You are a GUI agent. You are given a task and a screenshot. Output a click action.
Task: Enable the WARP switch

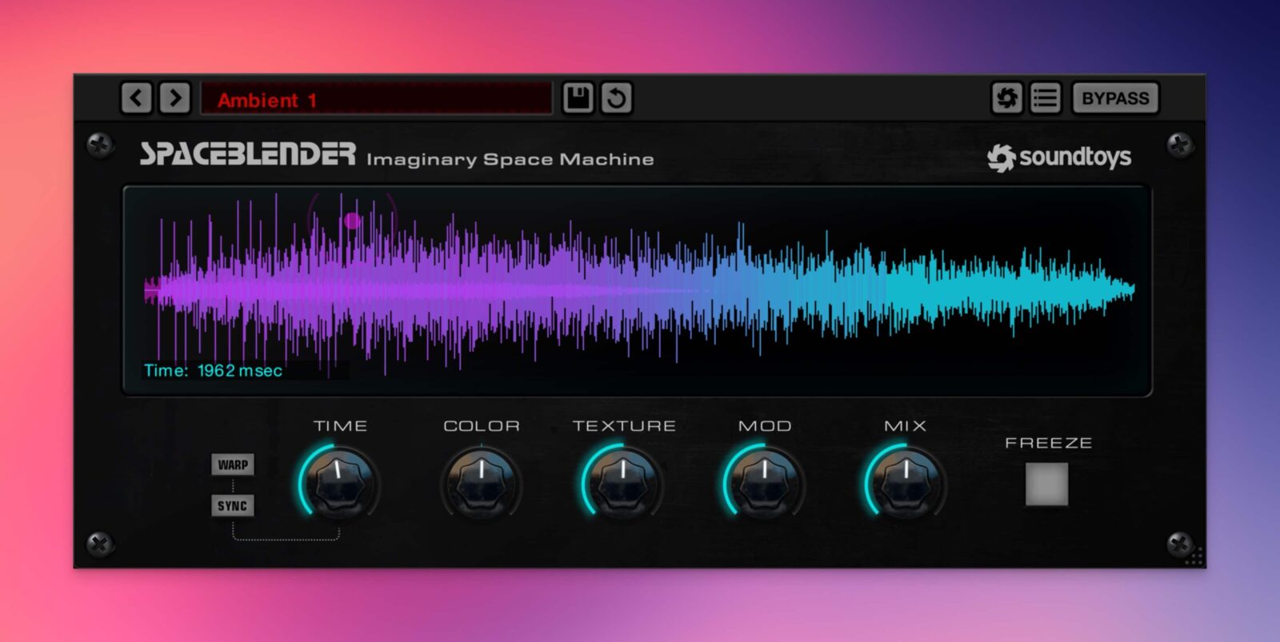[x=233, y=465]
